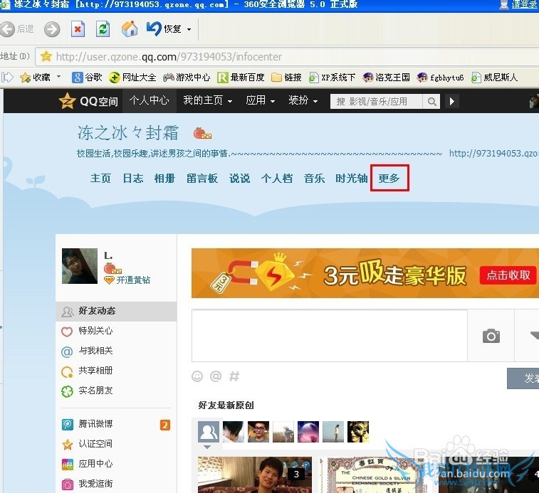Viewport: 539px width, 493px height.
Task: Click the browser back arrow button
Action: pyautogui.click(x=7, y=29)
